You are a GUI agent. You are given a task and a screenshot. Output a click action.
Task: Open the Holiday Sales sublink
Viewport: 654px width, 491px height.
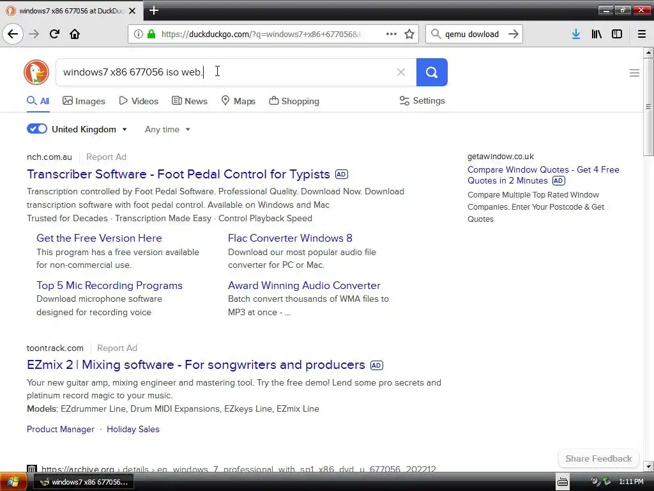[x=133, y=429]
